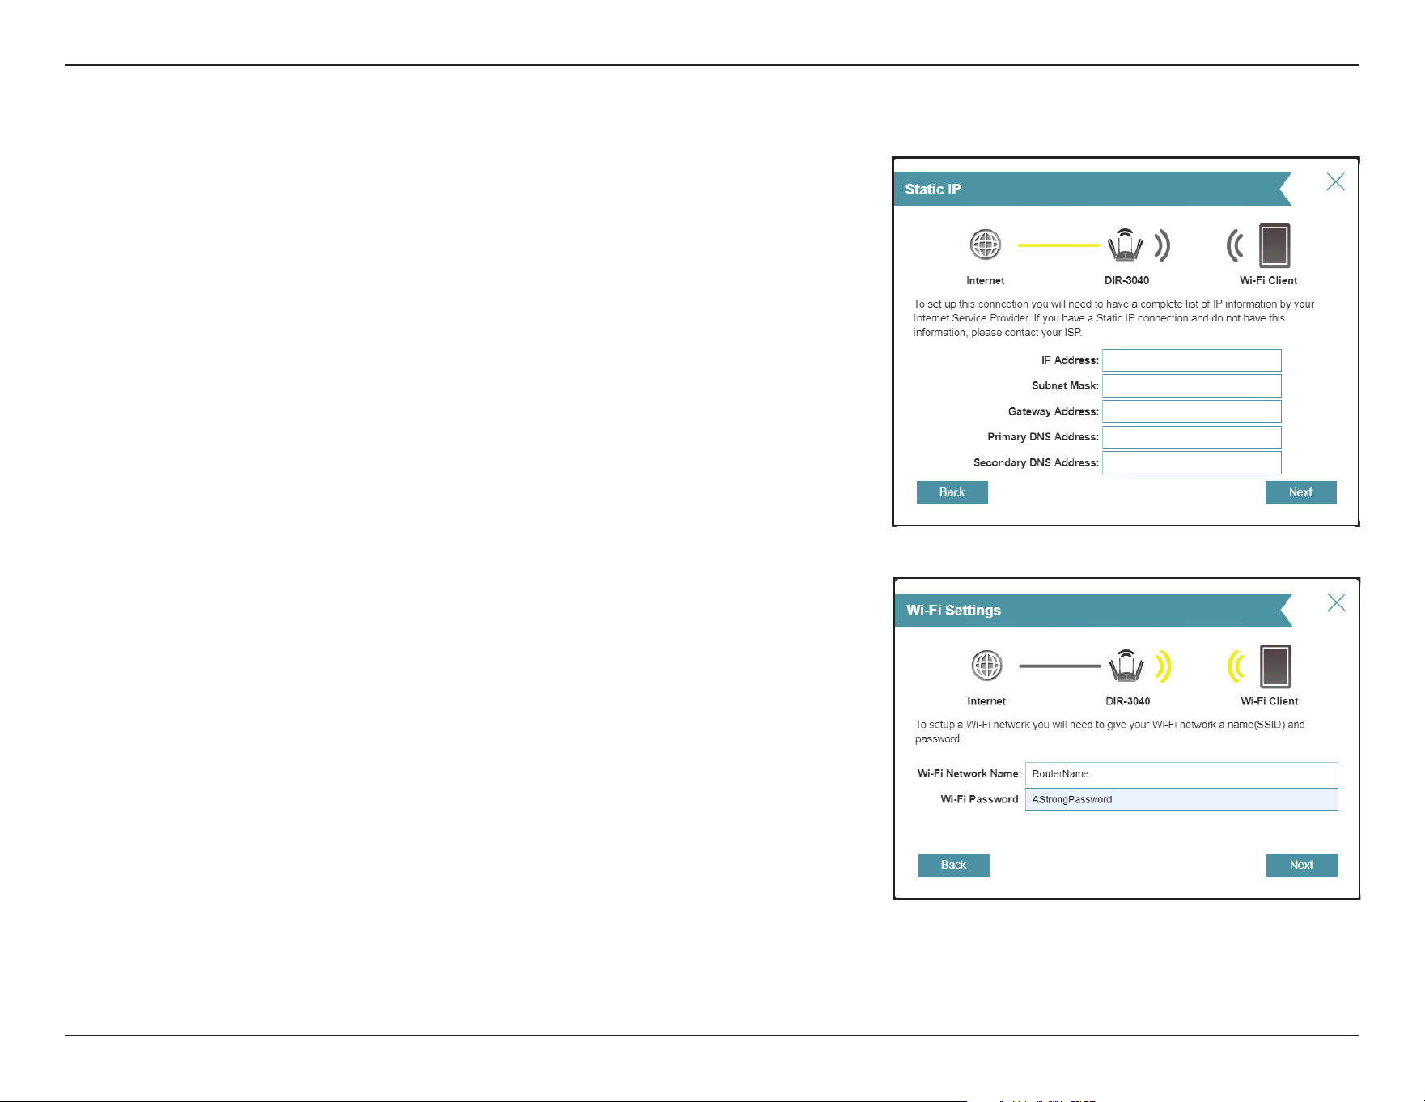This screenshot has width=1425, height=1102.
Task: Click the 'Wi-Fi Client' label in Wi-Fi Settings
Action: pos(1269,701)
